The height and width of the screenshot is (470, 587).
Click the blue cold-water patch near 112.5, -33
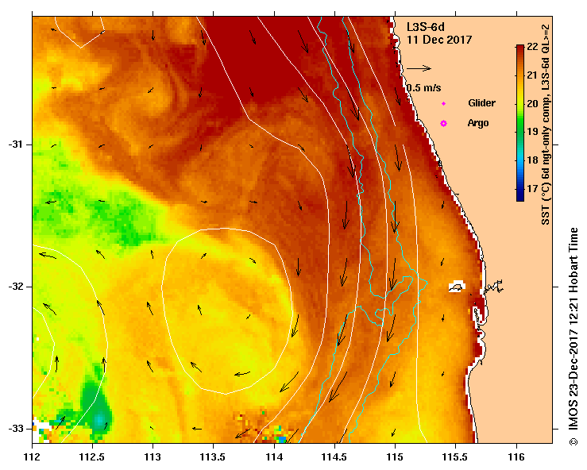click(x=99, y=419)
